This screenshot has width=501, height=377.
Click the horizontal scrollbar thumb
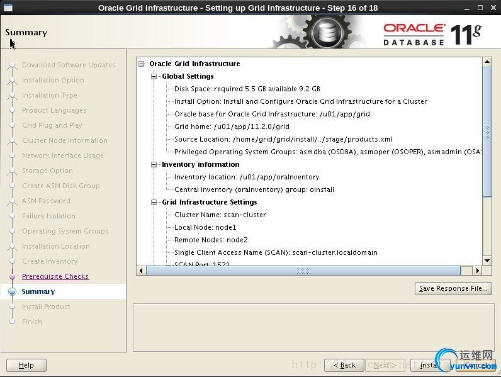coord(303,271)
